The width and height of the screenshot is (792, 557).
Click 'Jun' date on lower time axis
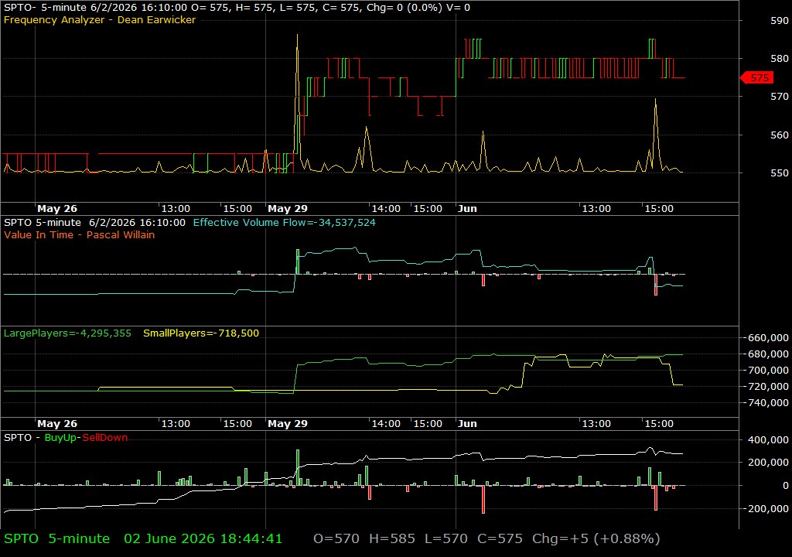coord(467,424)
